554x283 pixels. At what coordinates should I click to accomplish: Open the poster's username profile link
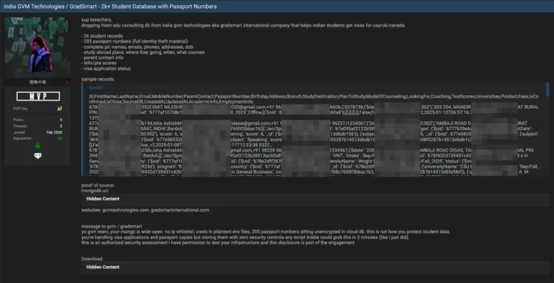click(x=37, y=82)
